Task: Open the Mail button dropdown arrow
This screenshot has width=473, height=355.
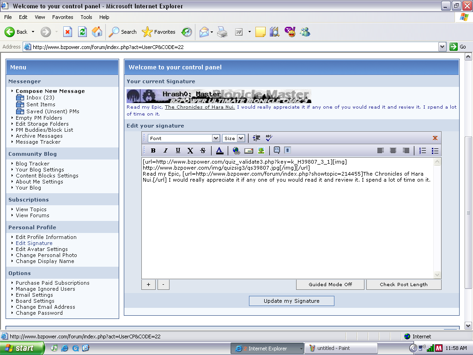Action: (x=212, y=32)
